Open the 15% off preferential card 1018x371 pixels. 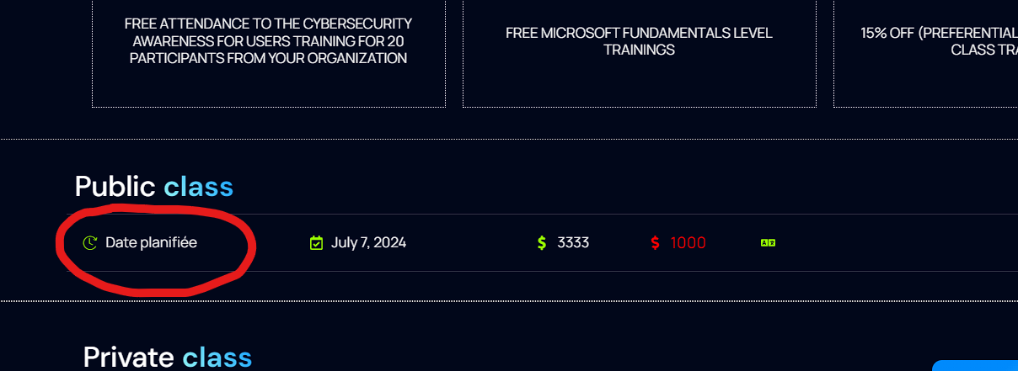(925, 54)
